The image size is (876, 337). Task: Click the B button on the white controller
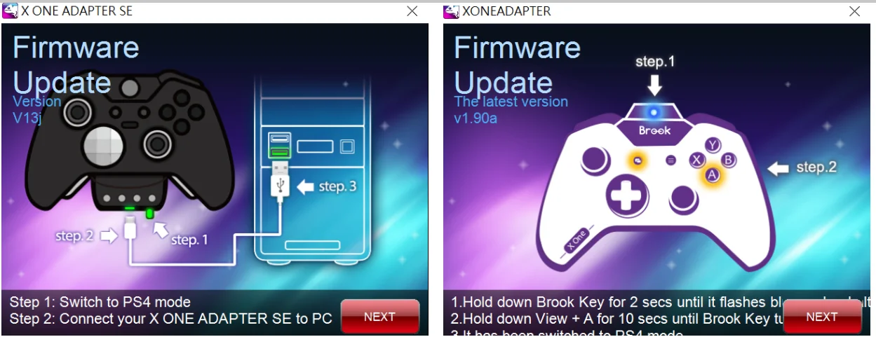click(729, 160)
